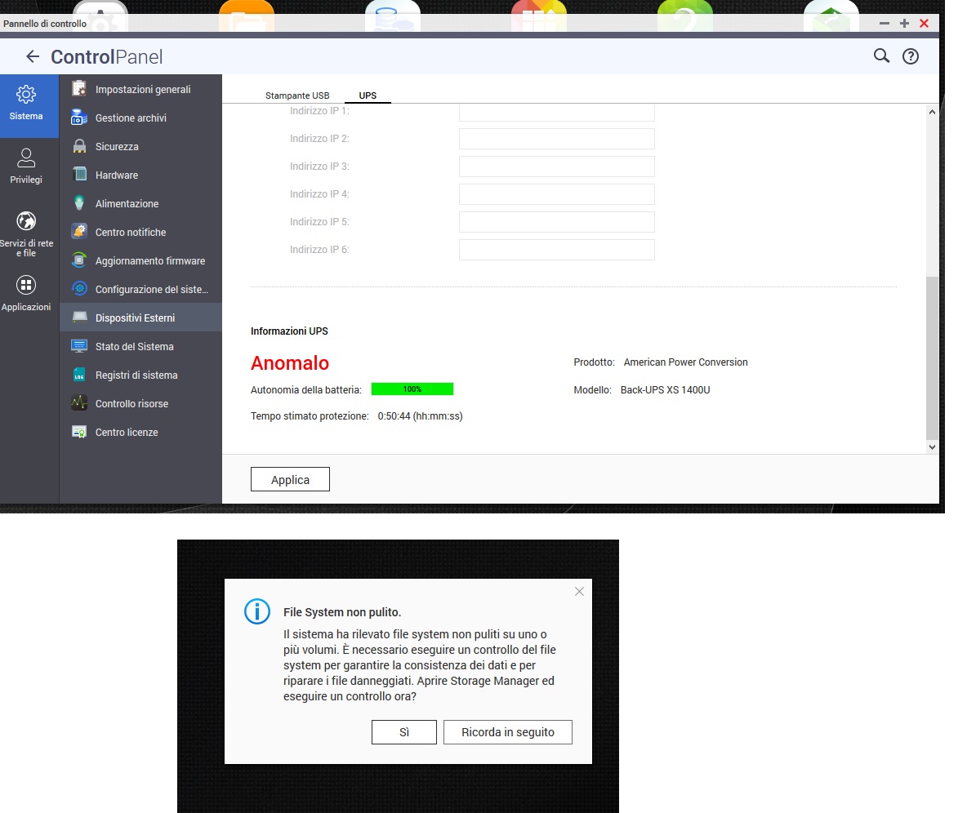Open Centro notifiche
967x813 pixels.
(x=130, y=233)
